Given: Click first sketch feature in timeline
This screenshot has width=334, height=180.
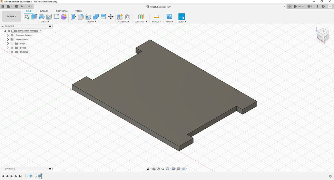Looking at the screenshot, I should [x=27, y=176].
